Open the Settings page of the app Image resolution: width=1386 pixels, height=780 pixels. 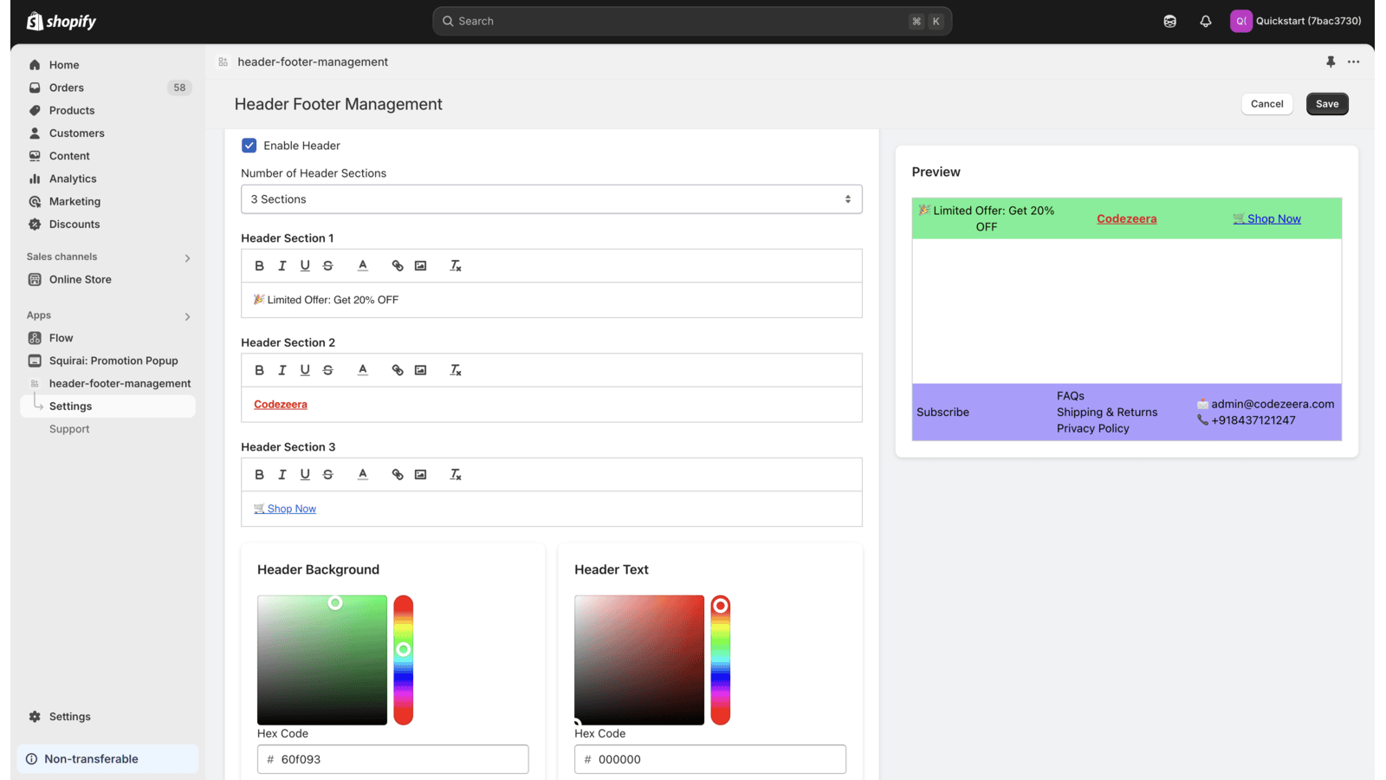[x=72, y=406]
